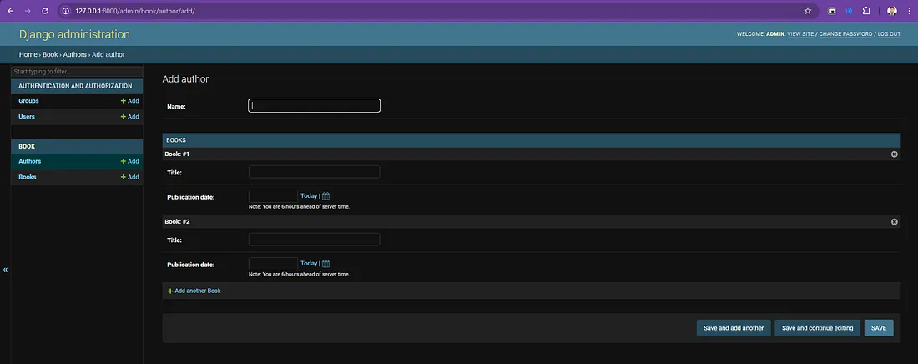Viewport: 918px width, 364px height.
Task: Open the Django administration title link
Action: coord(74,34)
